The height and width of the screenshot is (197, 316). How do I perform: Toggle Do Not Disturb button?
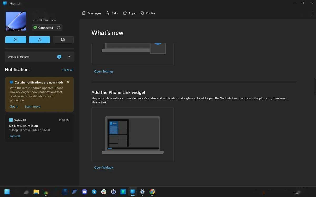(x=16, y=40)
